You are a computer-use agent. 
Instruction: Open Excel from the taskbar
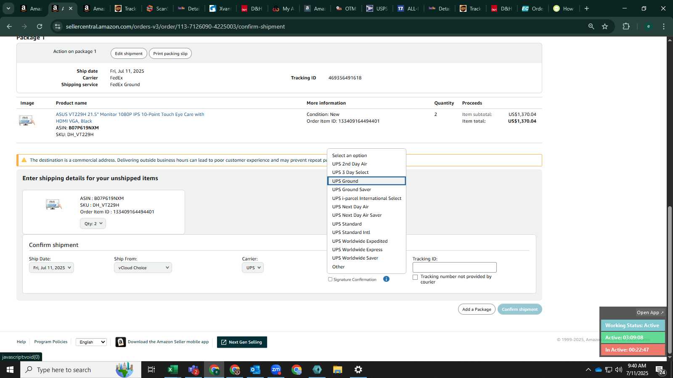point(172,370)
